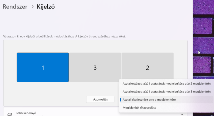Collapse the Több képernyő section chevron
This screenshot has width=214, height=116.
182,114
